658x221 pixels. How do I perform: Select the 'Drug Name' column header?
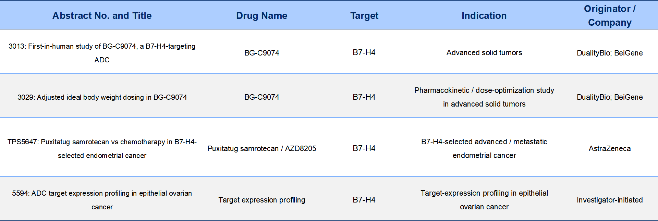pyautogui.click(x=262, y=15)
